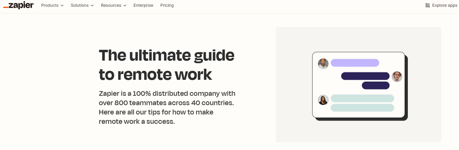Click the lower light teal chat bubble
Screen dimensions: 459x150
362,108
